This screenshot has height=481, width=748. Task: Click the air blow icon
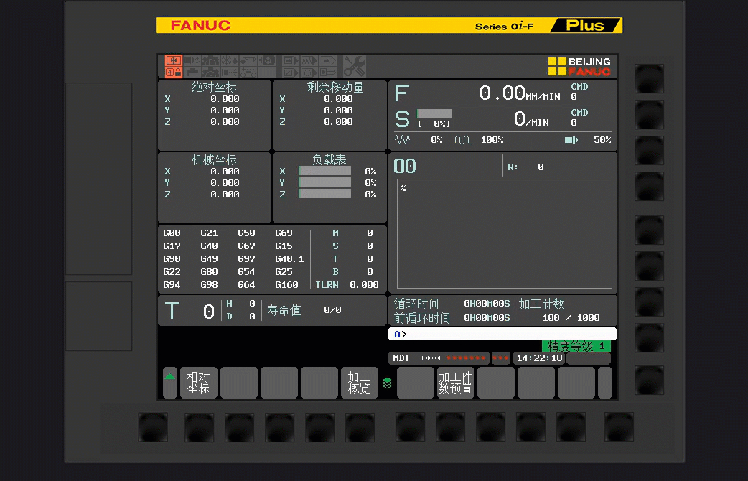click(x=230, y=72)
